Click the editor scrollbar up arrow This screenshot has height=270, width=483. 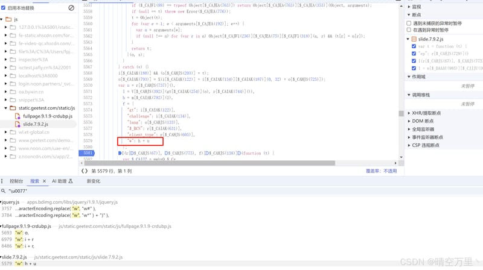coord(401,6)
